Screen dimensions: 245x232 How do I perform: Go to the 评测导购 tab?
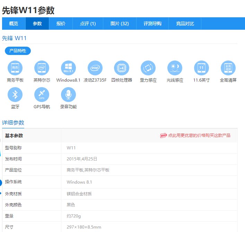click(x=152, y=24)
